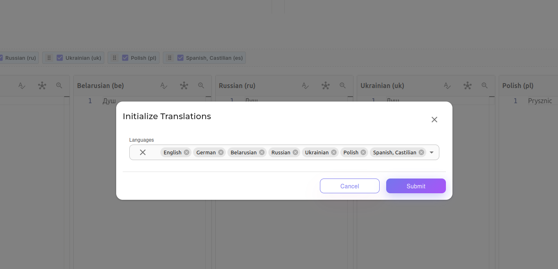Search in the Ukrainian (uk) column
This screenshot has width=558, height=269.
[x=485, y=86]
